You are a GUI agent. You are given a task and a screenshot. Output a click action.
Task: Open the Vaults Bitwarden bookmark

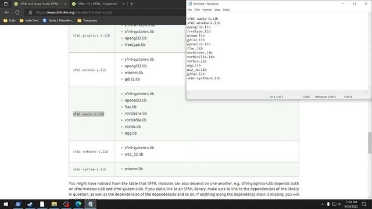click(x=58, y=21)
